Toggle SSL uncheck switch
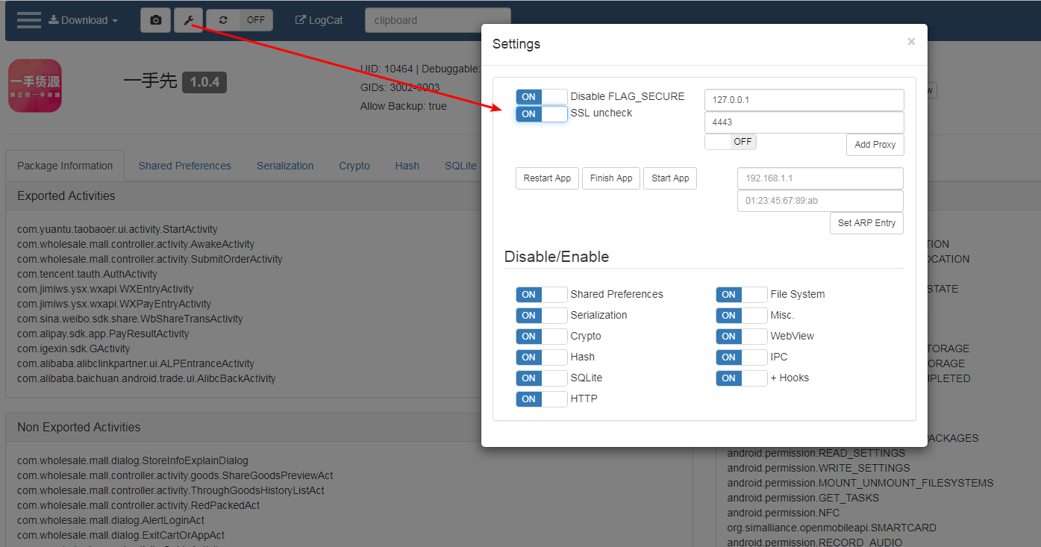Viewport: 1041px width, 547px height. tap(542, 113)
